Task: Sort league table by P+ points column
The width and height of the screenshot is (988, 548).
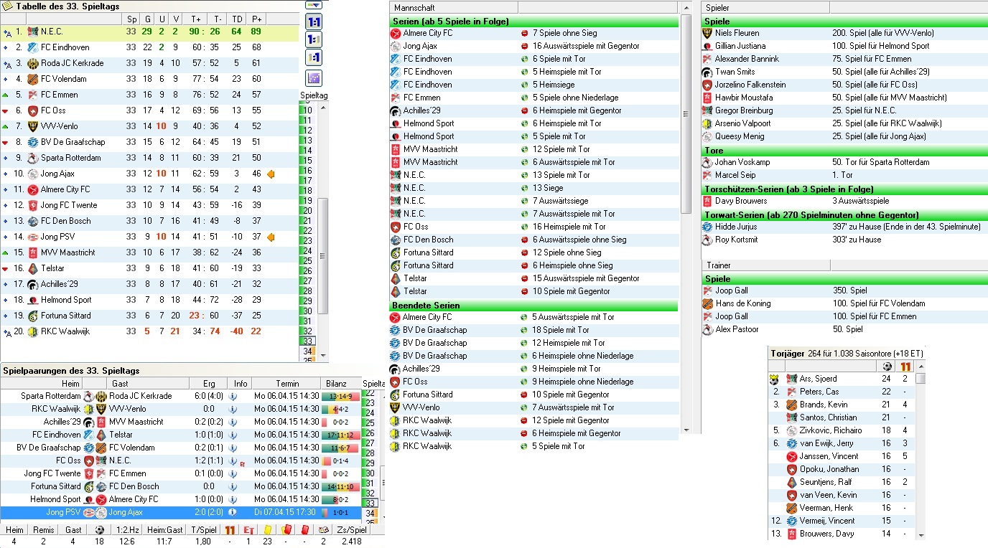Action: [x=256, y=19]
